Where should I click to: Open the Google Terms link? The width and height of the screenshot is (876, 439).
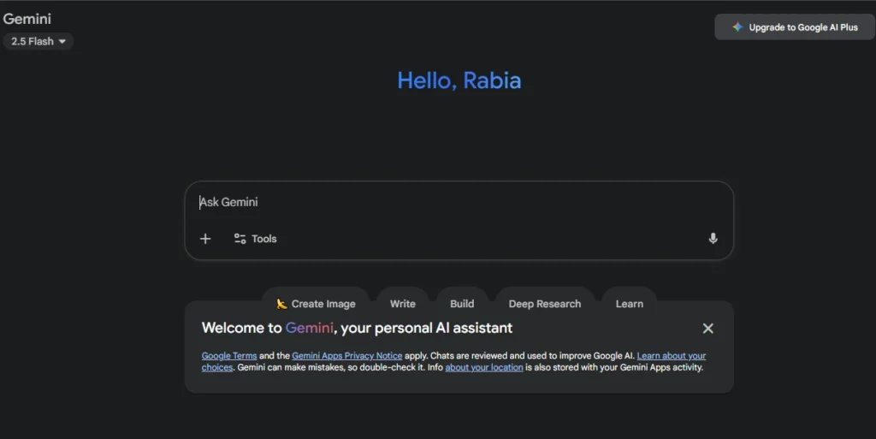(x=228, y=356)
